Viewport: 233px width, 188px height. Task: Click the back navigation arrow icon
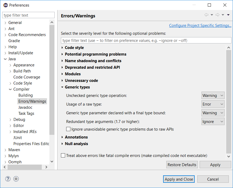tap(206, 15)
